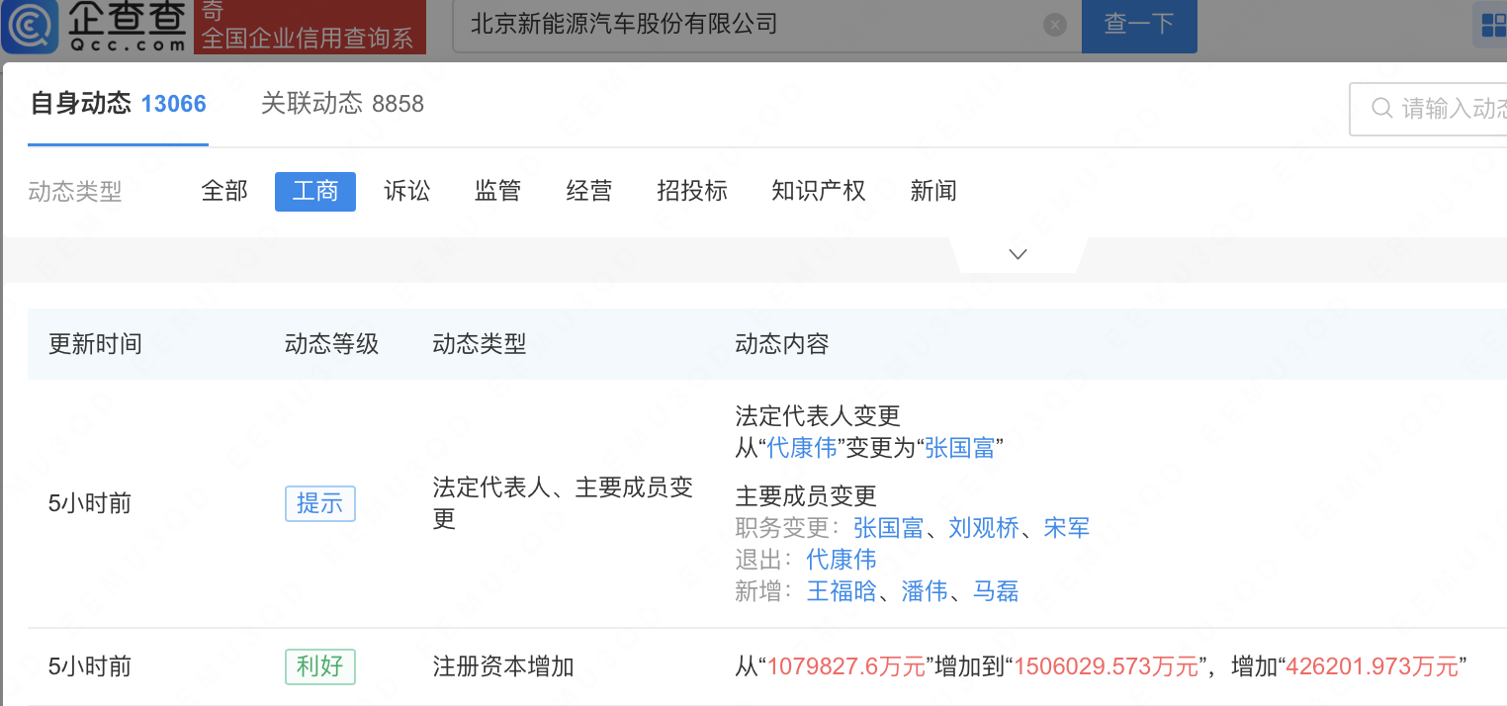Open 代康伟 link under 退出
The height and width of the screenshot is (706, 1507).
point(842,560)
